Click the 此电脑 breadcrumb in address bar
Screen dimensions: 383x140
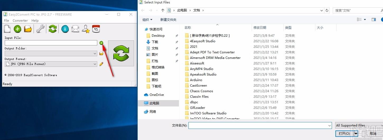pos(182,10)
